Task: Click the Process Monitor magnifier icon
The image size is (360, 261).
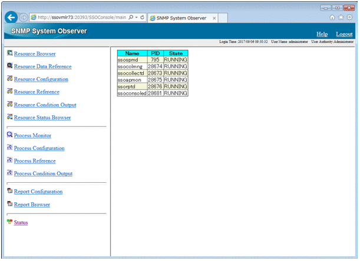Action: click(x=9, y=135)
